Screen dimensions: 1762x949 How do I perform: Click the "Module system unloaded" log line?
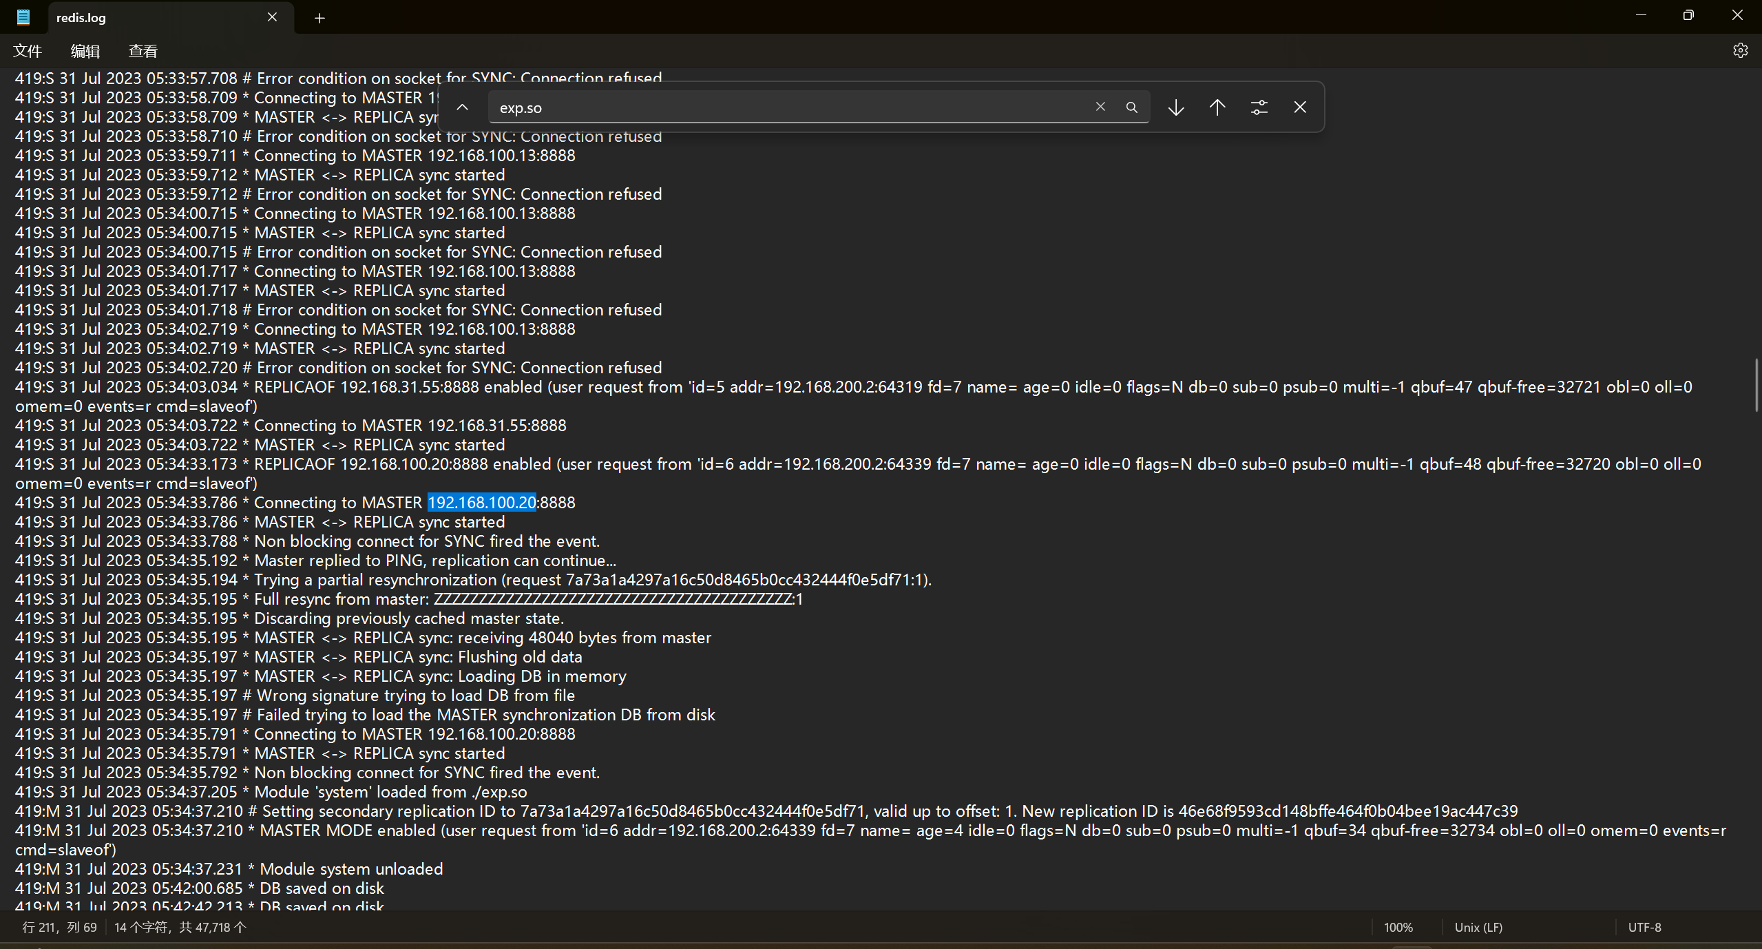(229, 869)
